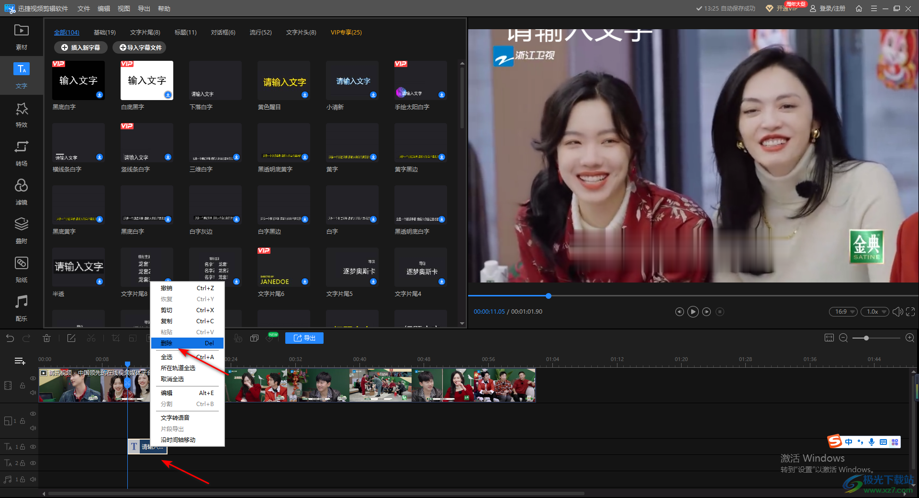This screenshot has width=919, height=498.
Task: Click the fit timeline to window icon
Action: click(x=829, y=338)
